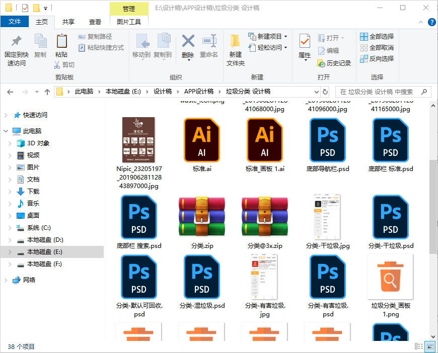
Task: Open the 属性 properties icon
Action: [x=305, y=42]
